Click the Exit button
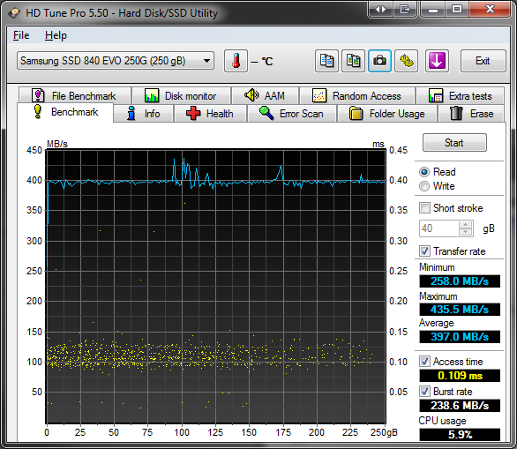The height and width of the screenshot is (449, 517). click(x=483, y=61)
